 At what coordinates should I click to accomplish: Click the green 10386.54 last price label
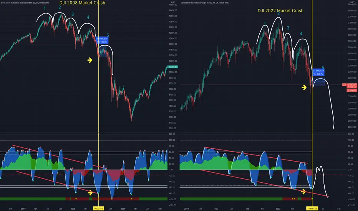(173, 67)
